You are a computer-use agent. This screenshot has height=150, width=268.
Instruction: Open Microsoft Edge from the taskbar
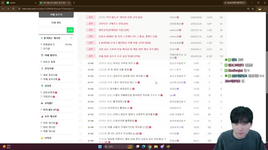(144, 147)
